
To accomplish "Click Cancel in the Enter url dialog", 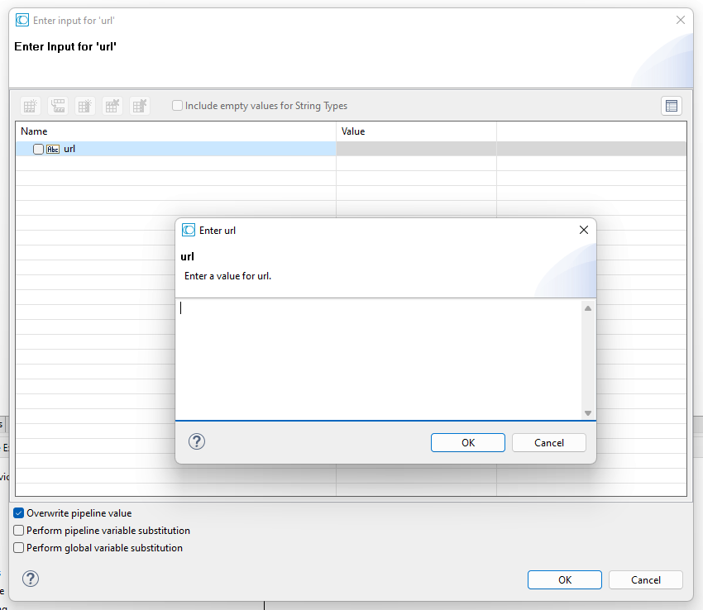I will point(548,442).
